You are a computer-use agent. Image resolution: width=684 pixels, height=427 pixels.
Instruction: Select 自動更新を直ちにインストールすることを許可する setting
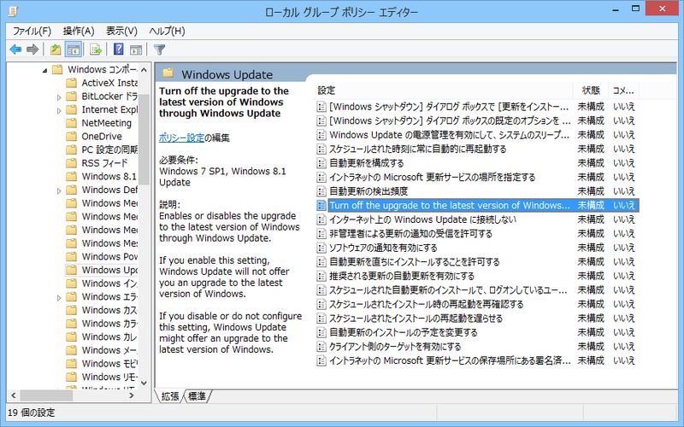tap(414, 262)
